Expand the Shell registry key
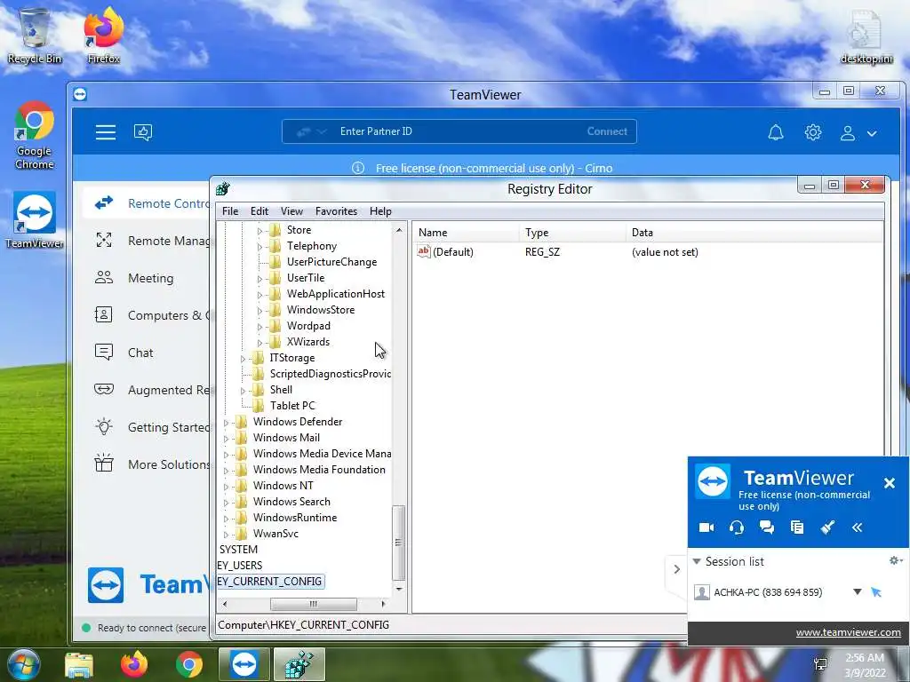The image size is (910, 682). coord(243,391)
